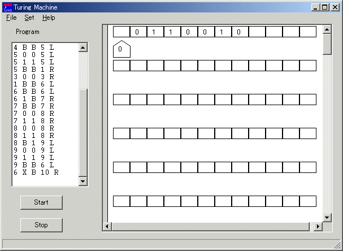Select program line '8 0 0 8 R'
343x251 pixels.
click(x=34, y=128)
